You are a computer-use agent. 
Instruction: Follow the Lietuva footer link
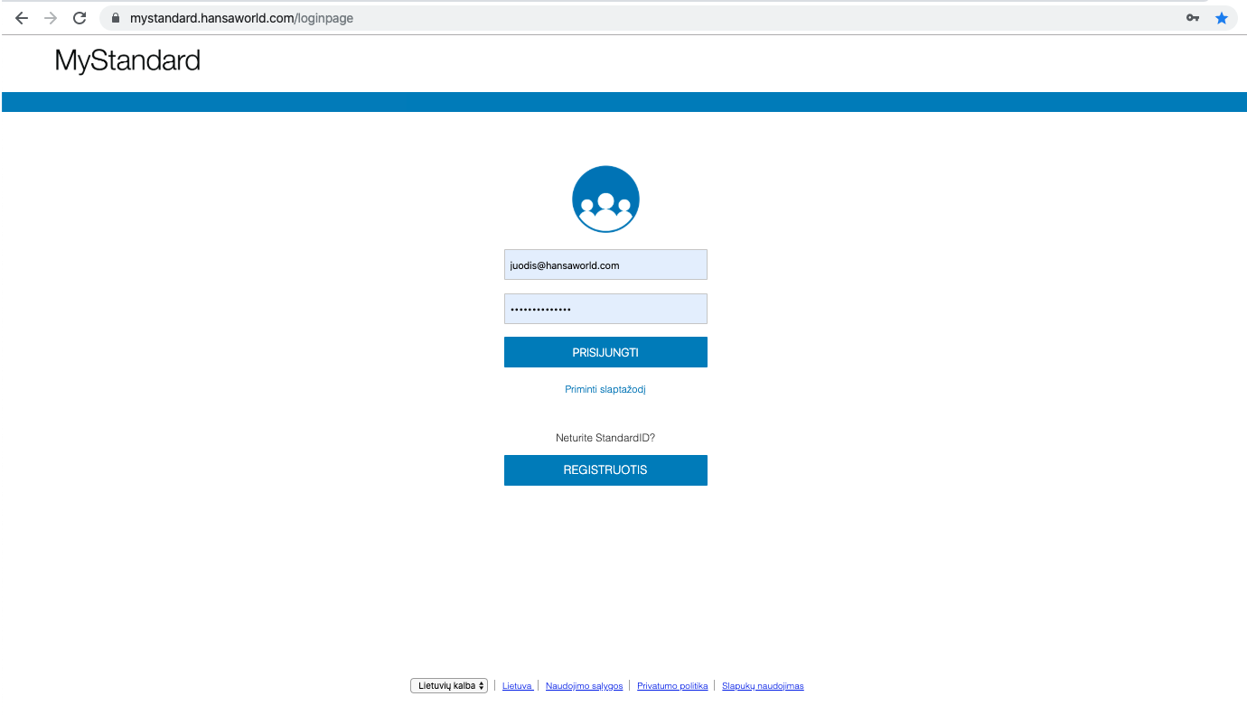point(517,686)
